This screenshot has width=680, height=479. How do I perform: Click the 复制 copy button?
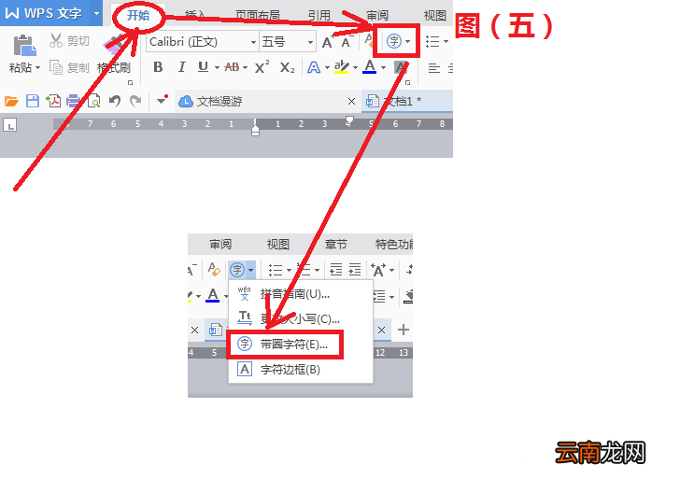69,67
